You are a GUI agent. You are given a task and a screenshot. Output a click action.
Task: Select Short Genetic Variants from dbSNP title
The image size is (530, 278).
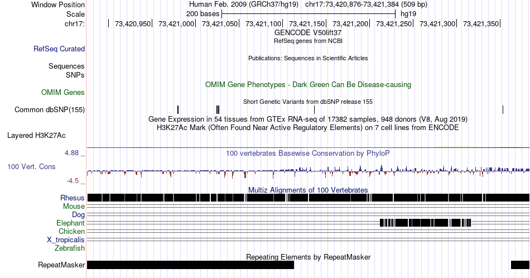pyautogui.click(x=308, y=102)
